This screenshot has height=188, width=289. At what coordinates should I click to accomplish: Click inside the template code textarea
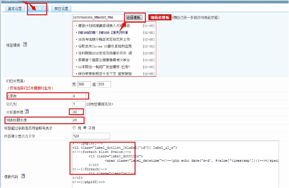coord(178,163)
